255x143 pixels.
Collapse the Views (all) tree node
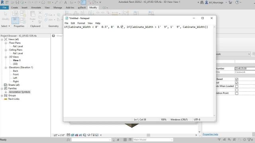click(2, 39)
